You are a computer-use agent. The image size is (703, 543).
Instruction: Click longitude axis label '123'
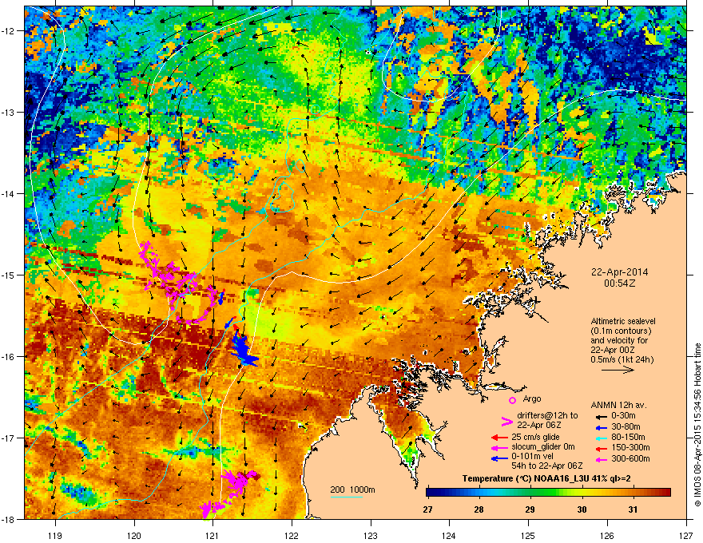coord(371,535)
